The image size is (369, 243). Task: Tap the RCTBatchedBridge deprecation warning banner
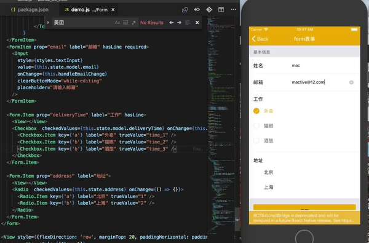point(304,218)
